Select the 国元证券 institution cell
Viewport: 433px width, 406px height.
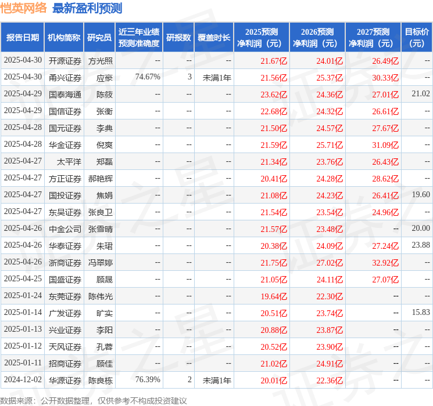[x=65, y=128]
